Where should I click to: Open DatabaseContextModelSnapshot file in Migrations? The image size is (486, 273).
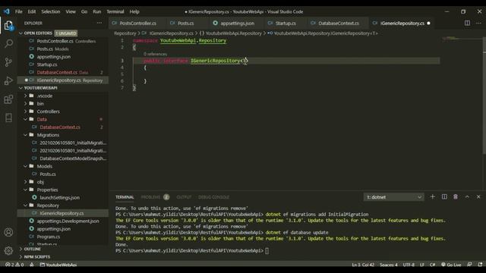click(x=73, y=158)
